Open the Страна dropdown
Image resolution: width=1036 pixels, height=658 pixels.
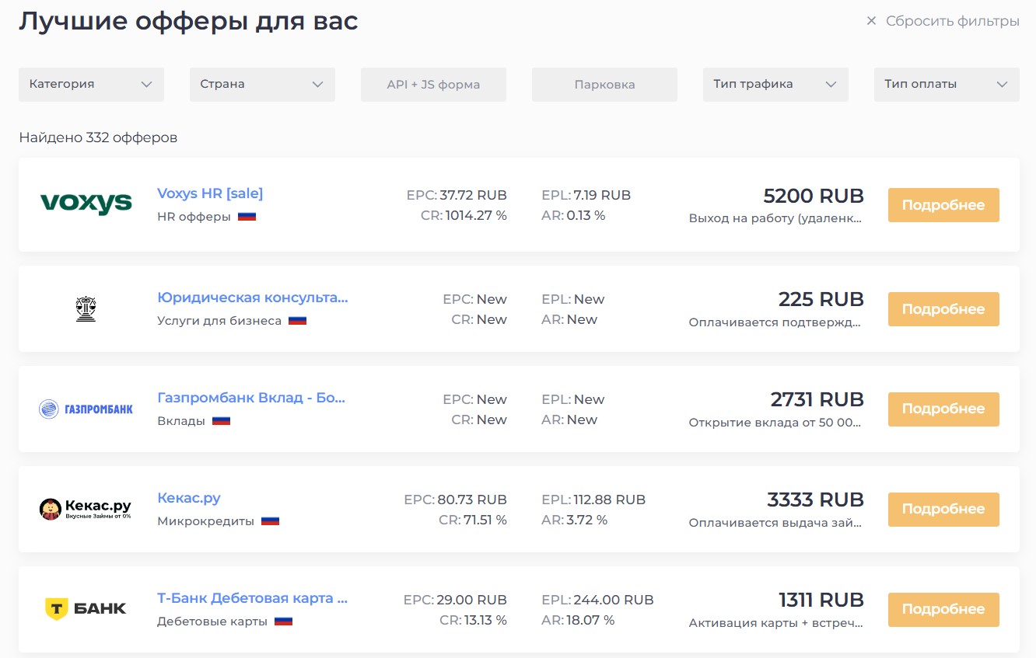pos(262,85)
